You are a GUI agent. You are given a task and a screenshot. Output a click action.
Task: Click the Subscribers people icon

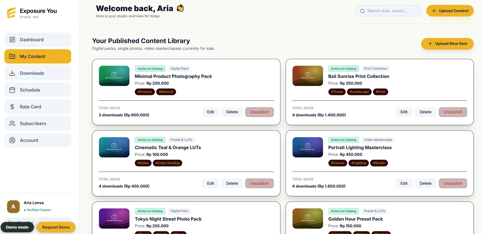tap(12, 123)
